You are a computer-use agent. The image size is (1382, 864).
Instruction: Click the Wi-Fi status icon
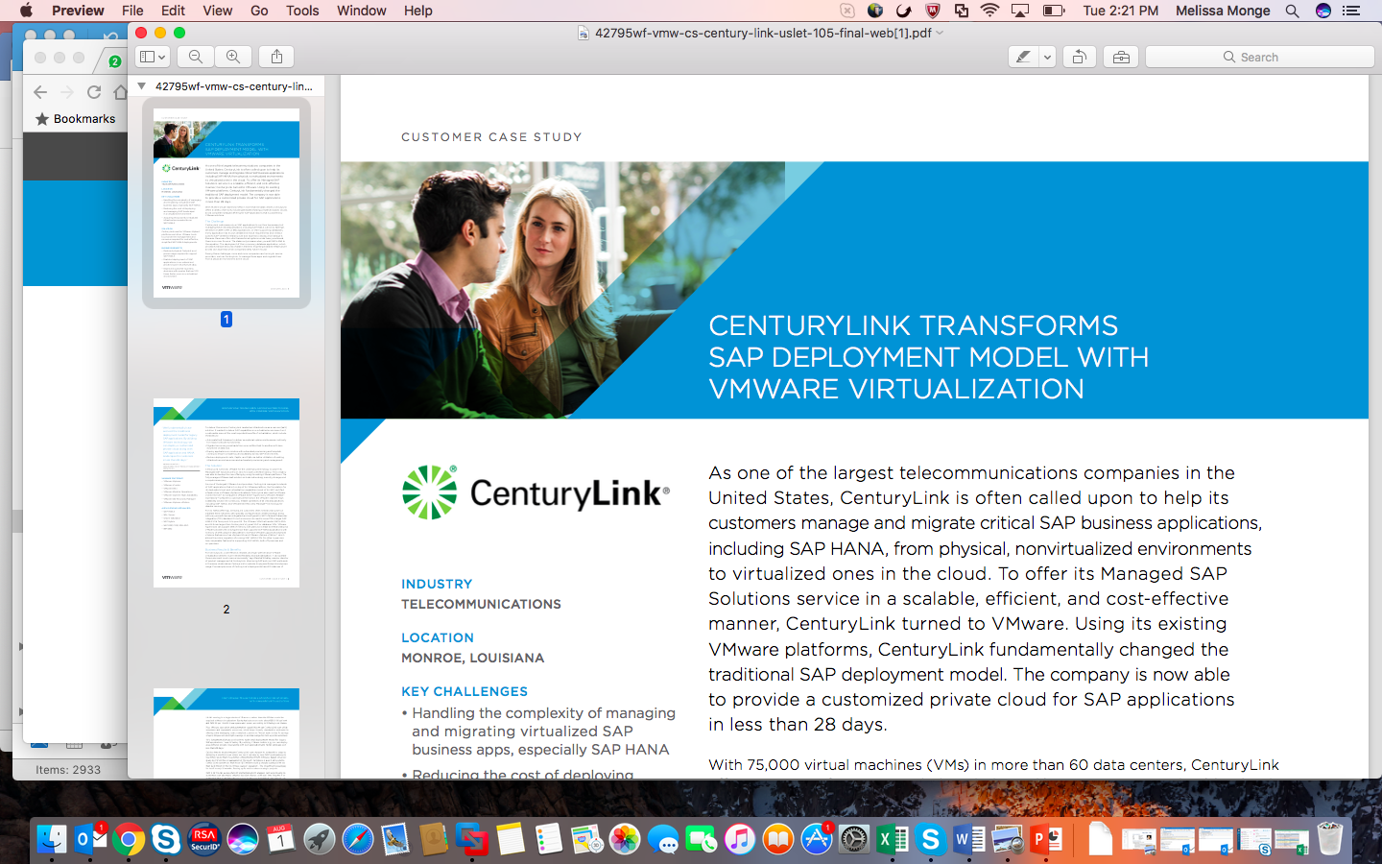pyautogui.click(x=990, y=11)
